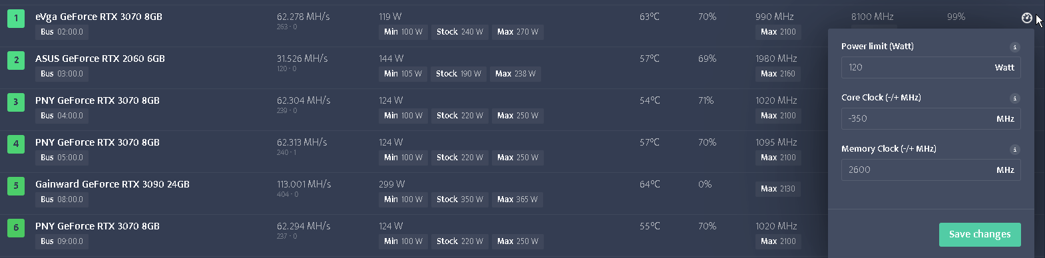Viewport: 1045px width, 258px height.
Task: Select the green GPU number 1 badge
Action: coord(17,18)
